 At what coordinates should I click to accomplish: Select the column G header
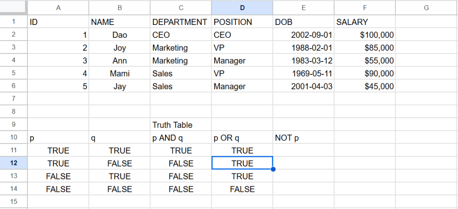[426, 7]
